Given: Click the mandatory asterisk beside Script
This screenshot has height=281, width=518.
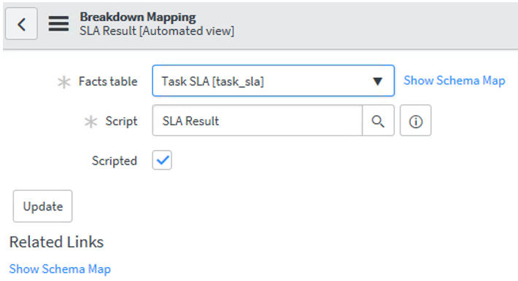Looking at the screenshot, I should (x=90, y=122).
